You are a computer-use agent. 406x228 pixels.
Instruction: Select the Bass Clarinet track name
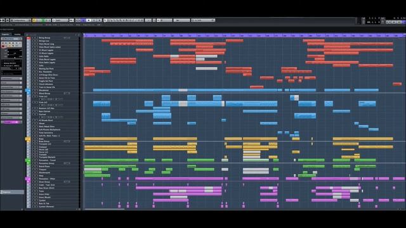pos(44,111)
